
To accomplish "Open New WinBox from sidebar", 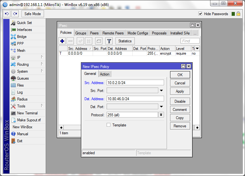I will (28, 127).
